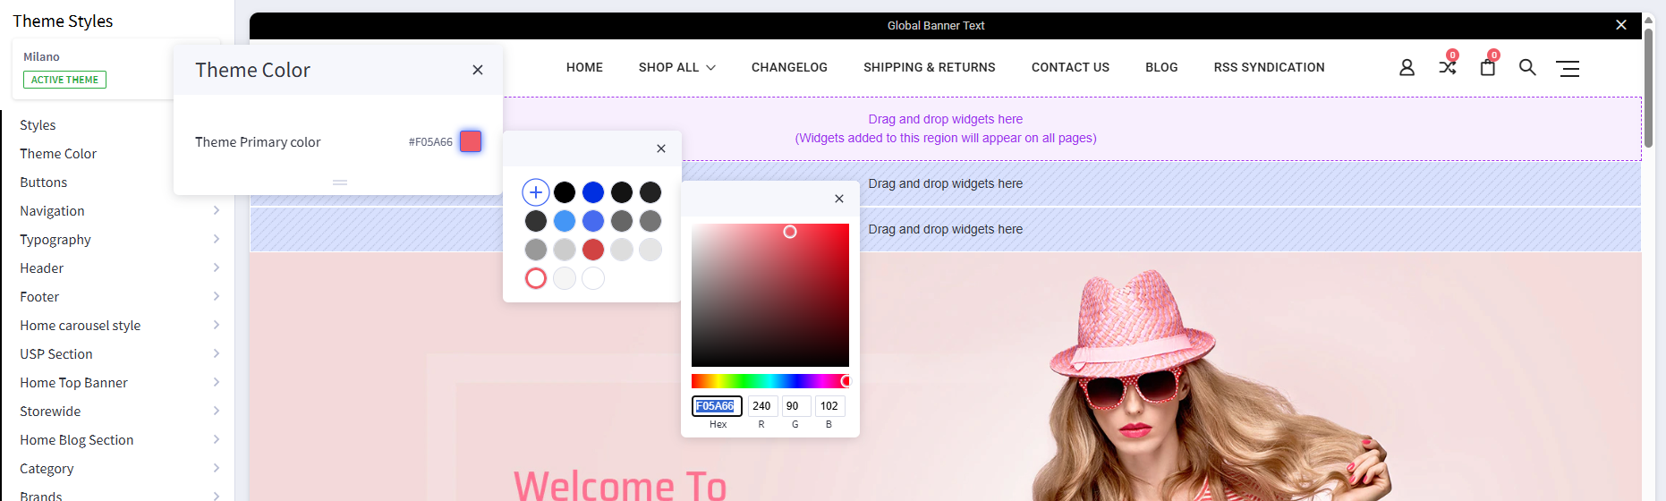
Task: Click the rainbow hue slider
Action: pos(769,381)
